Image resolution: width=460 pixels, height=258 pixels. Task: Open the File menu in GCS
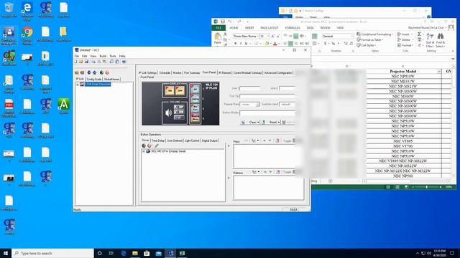pyautogui.click(x=77, y=56)
